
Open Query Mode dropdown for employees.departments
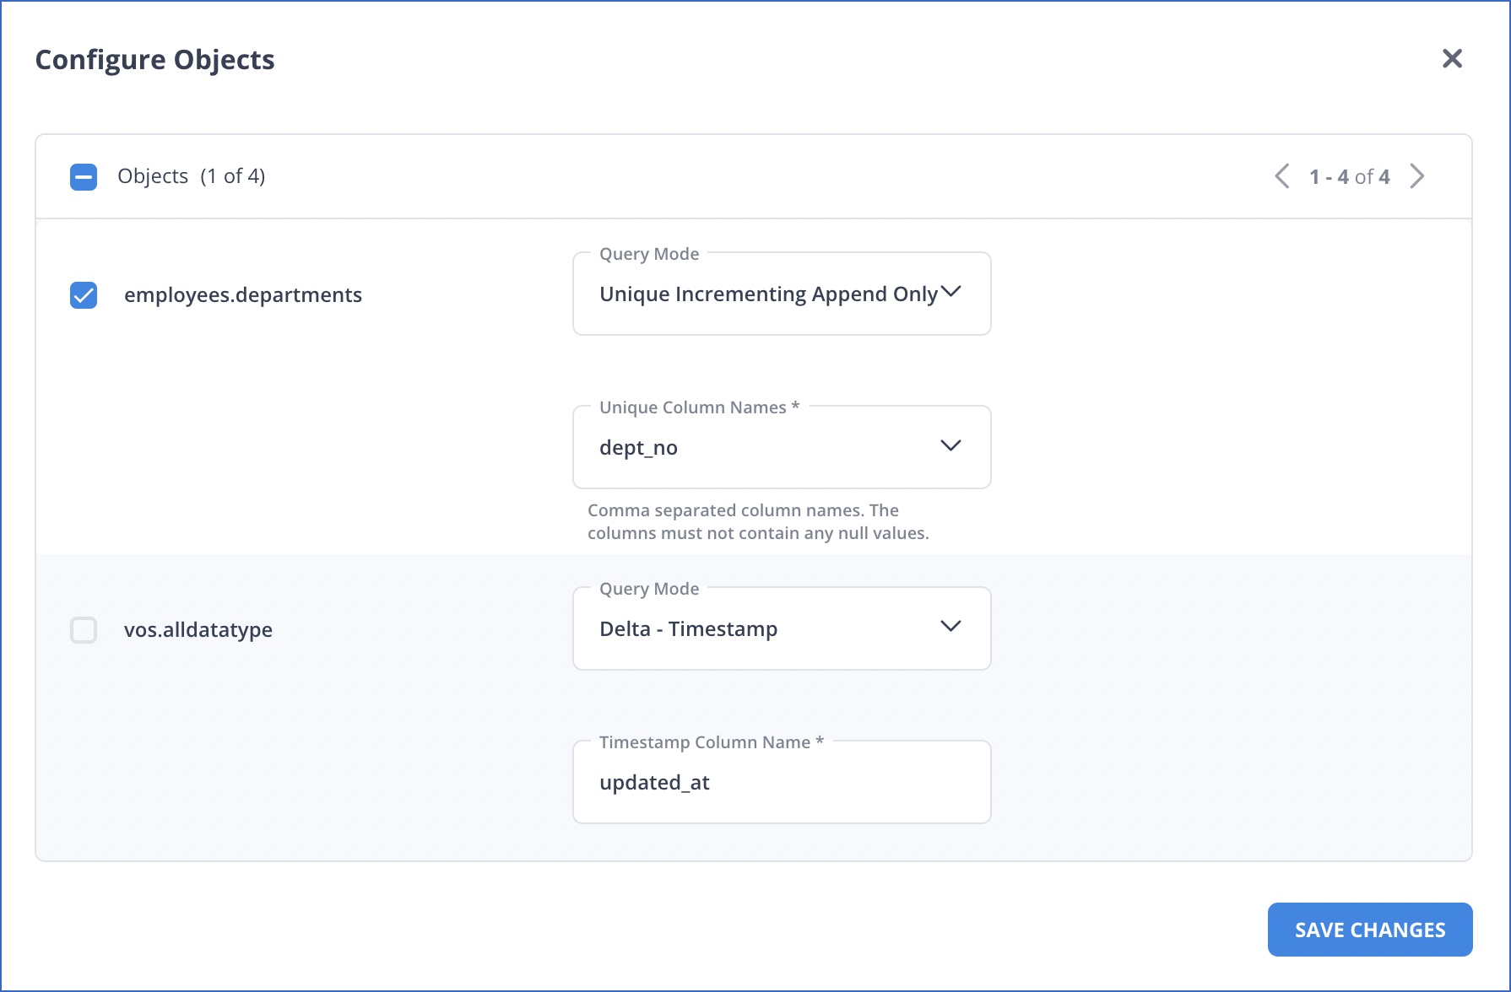781,294
